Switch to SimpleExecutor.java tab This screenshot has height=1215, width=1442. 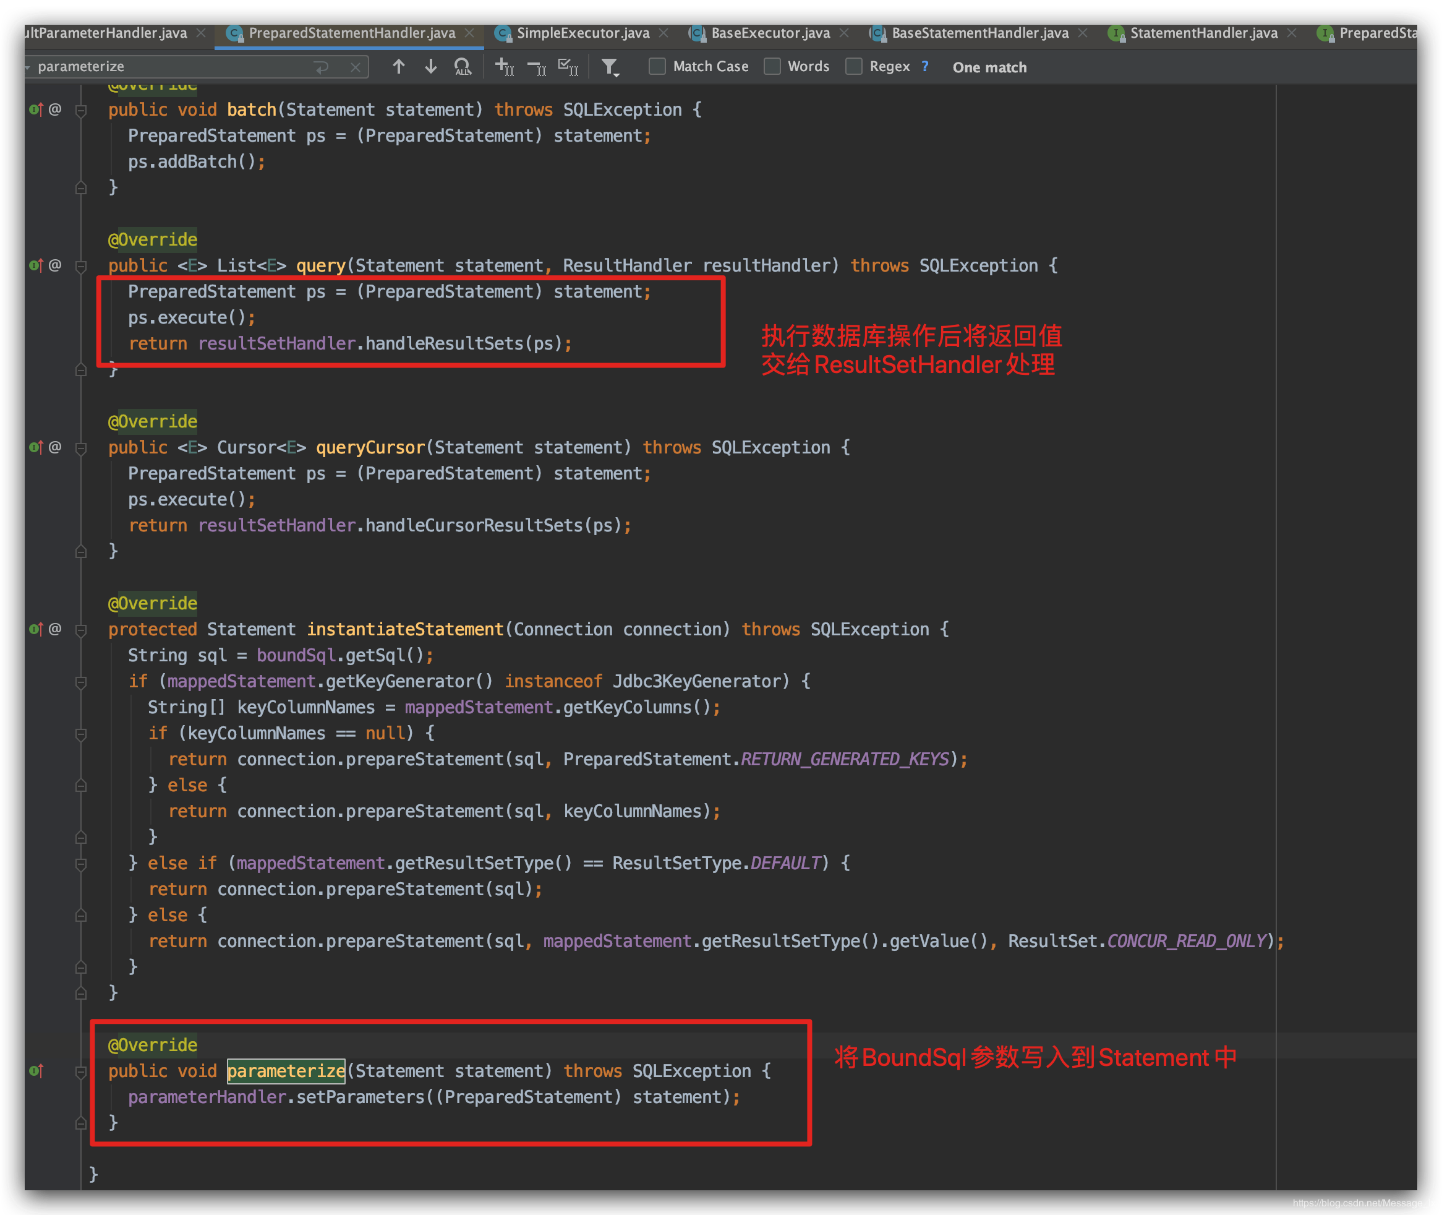pos(582,33)
